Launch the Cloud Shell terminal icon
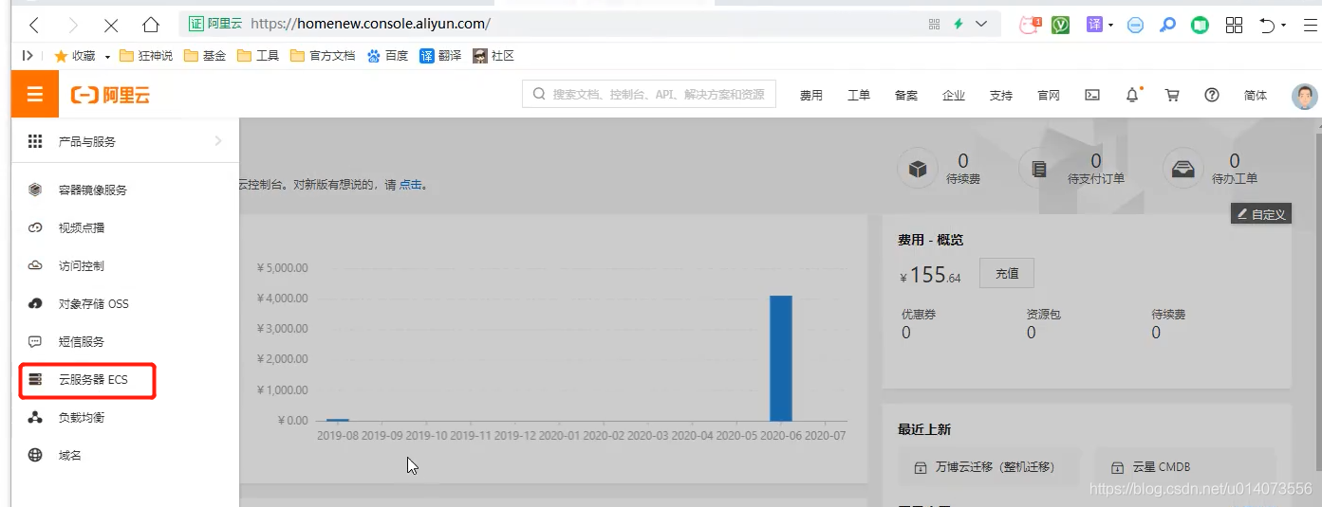The height and width of the screenshot is (507, 1322). [x=1092, y=95]
